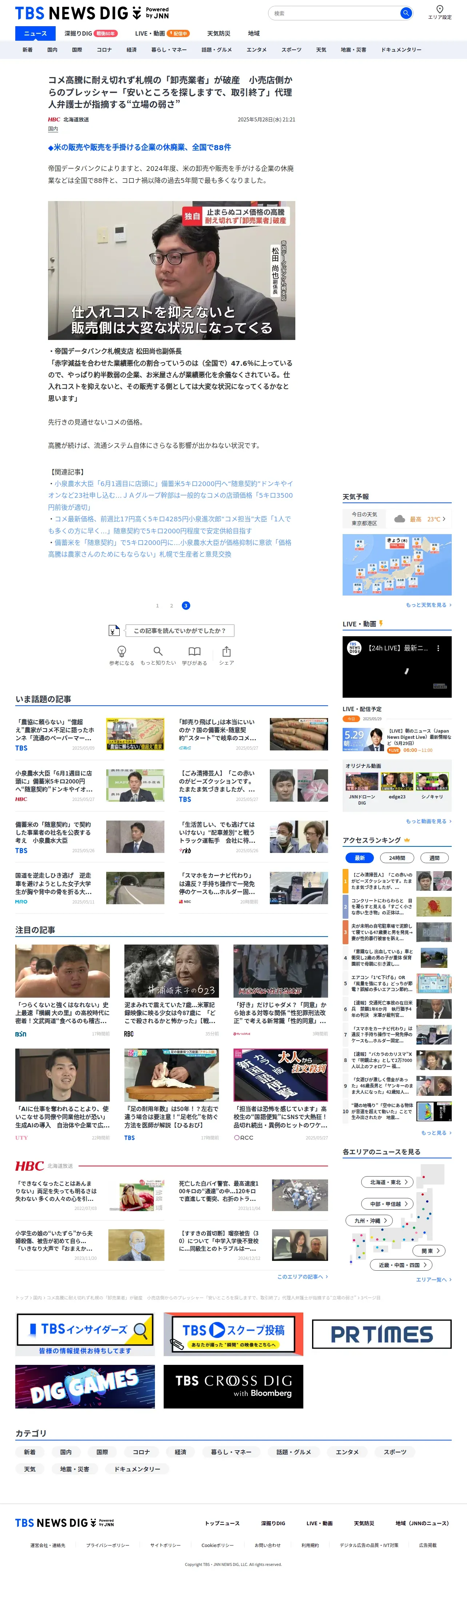Screen dimensions: 467x1615
Task: Click the cloud weather icon for Tokyo
Action: [399, 518]
